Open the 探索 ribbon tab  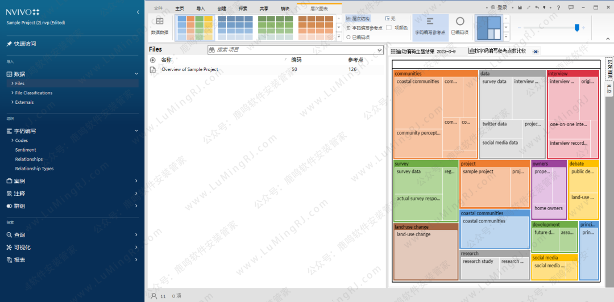pyautogui.click(x=243, y=9)
